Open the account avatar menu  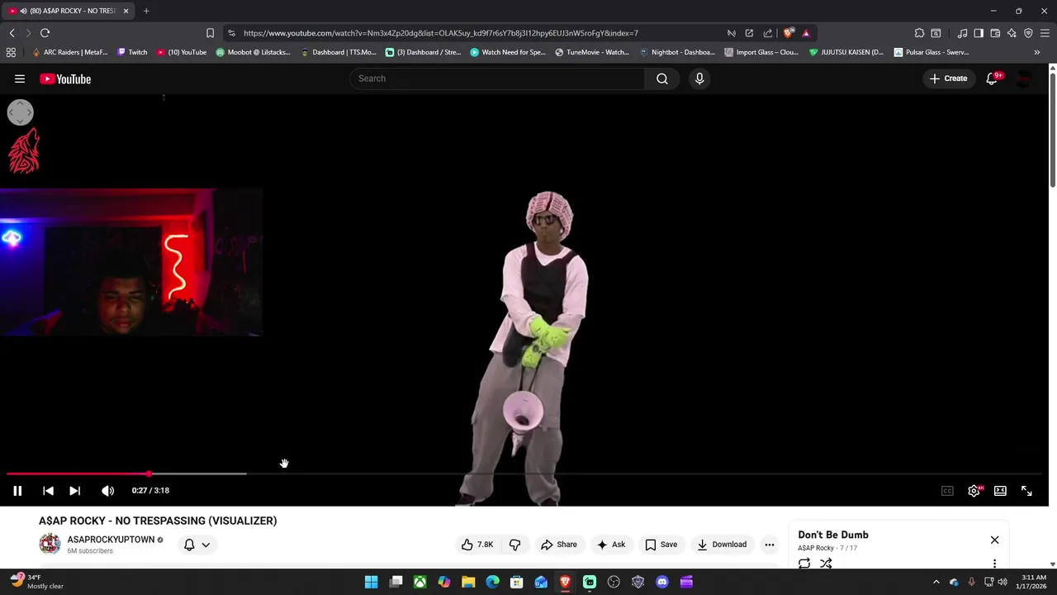(x=1024, y=79)
